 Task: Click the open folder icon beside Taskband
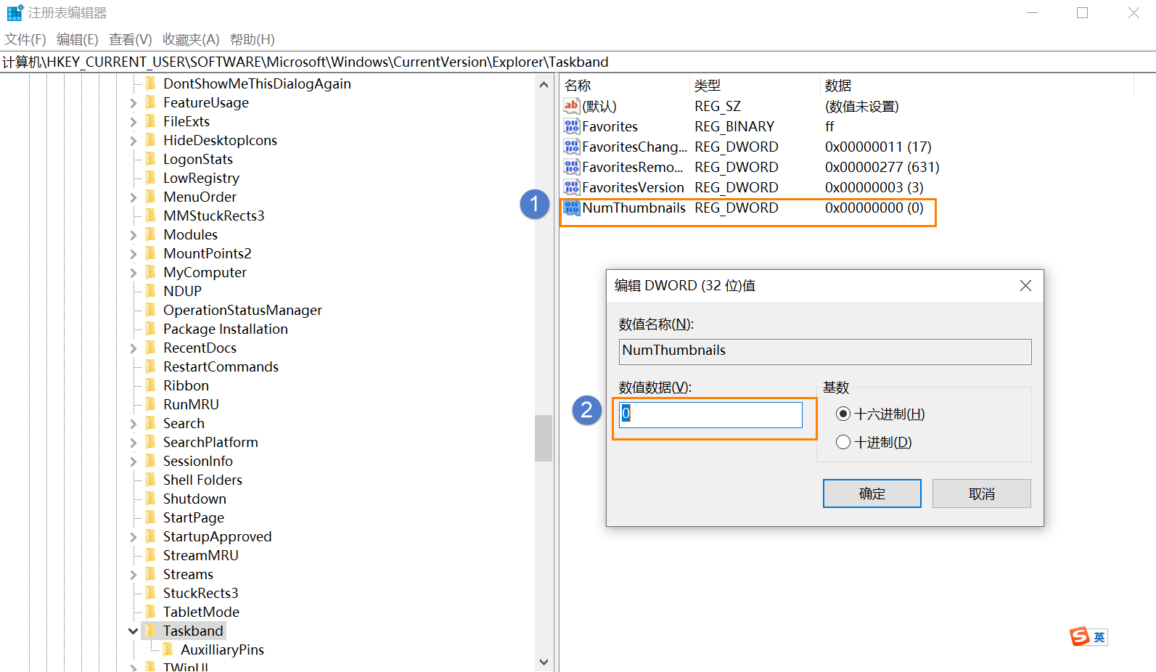click(151, 631)
